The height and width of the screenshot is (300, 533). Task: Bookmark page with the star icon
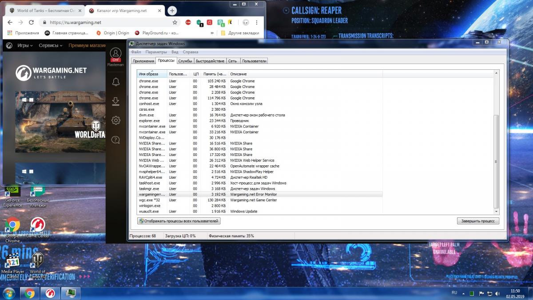pos(175,22)
